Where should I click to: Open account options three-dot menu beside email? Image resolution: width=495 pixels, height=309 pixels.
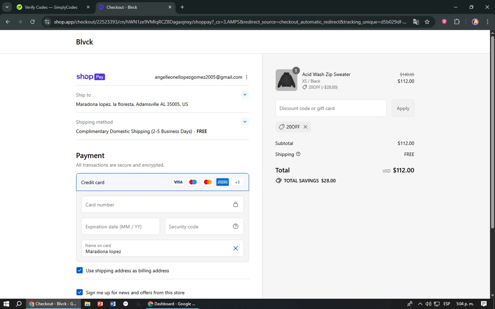(x=247, y=77)
